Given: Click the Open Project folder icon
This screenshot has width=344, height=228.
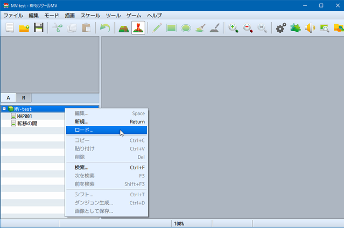Looking at the screenshot, I should pos(24,28).
